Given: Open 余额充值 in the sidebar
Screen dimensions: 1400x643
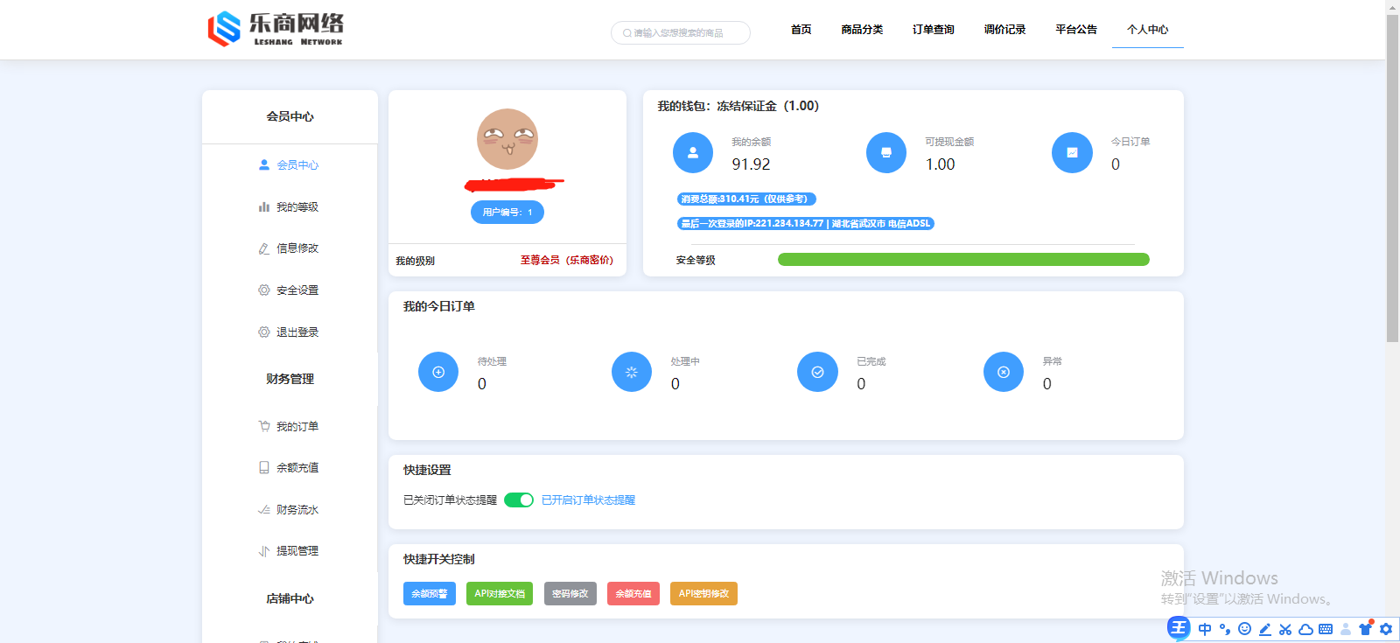Looking at the screenshot, I should coord(297,468).
